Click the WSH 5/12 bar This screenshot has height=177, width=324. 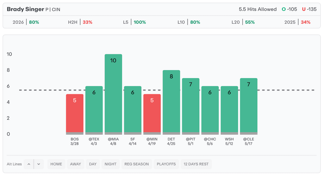coord(229,110)
